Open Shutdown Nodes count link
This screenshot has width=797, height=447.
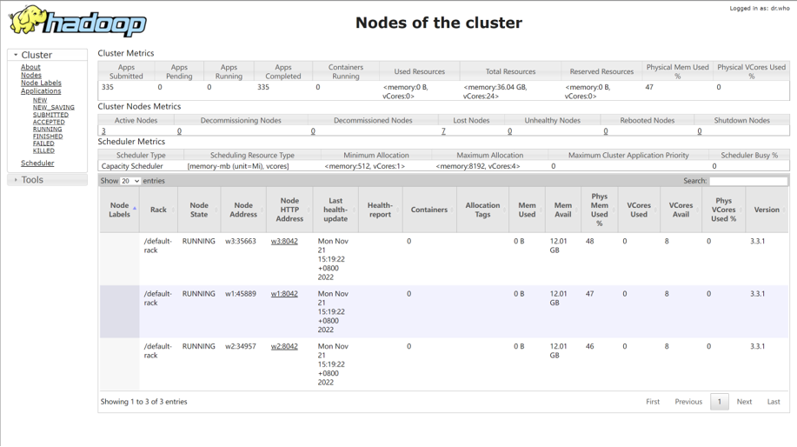[x=700, y=131]
